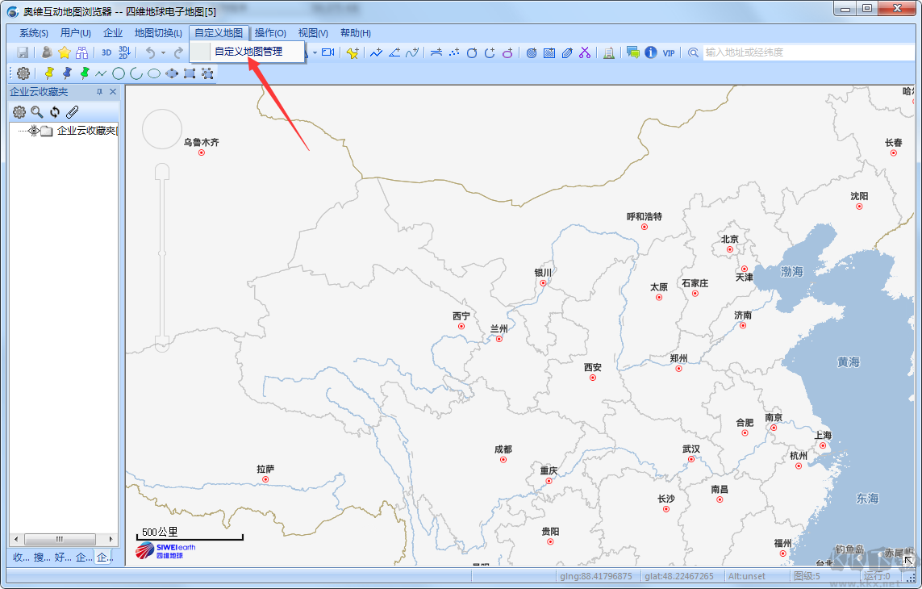Click the map zoom slider track
The height and width of the screenshot is (589, 922).
[162, 258]
